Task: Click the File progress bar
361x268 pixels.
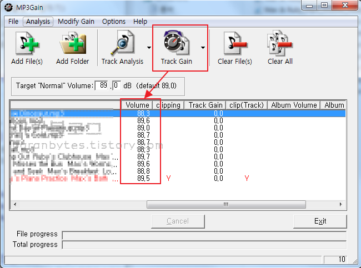Action: click(204, 235)
